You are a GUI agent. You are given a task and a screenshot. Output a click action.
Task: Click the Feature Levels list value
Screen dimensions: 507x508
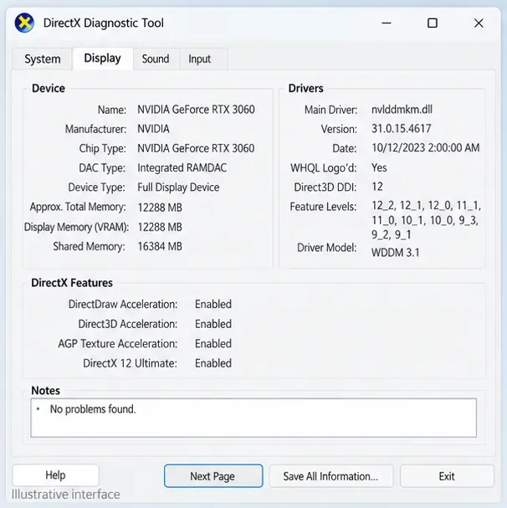pyautogui.click(x=426, y=220)
